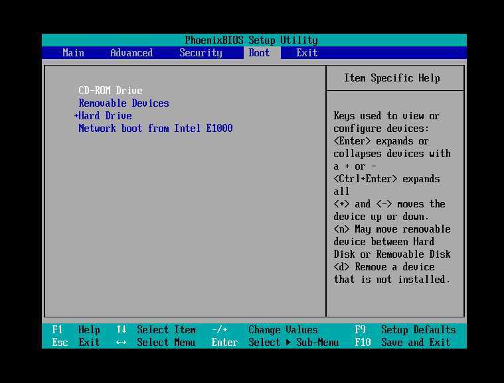Click the Setup Defaults legend text
Viewport: 504px width, 383px height.
click(418, 330)
